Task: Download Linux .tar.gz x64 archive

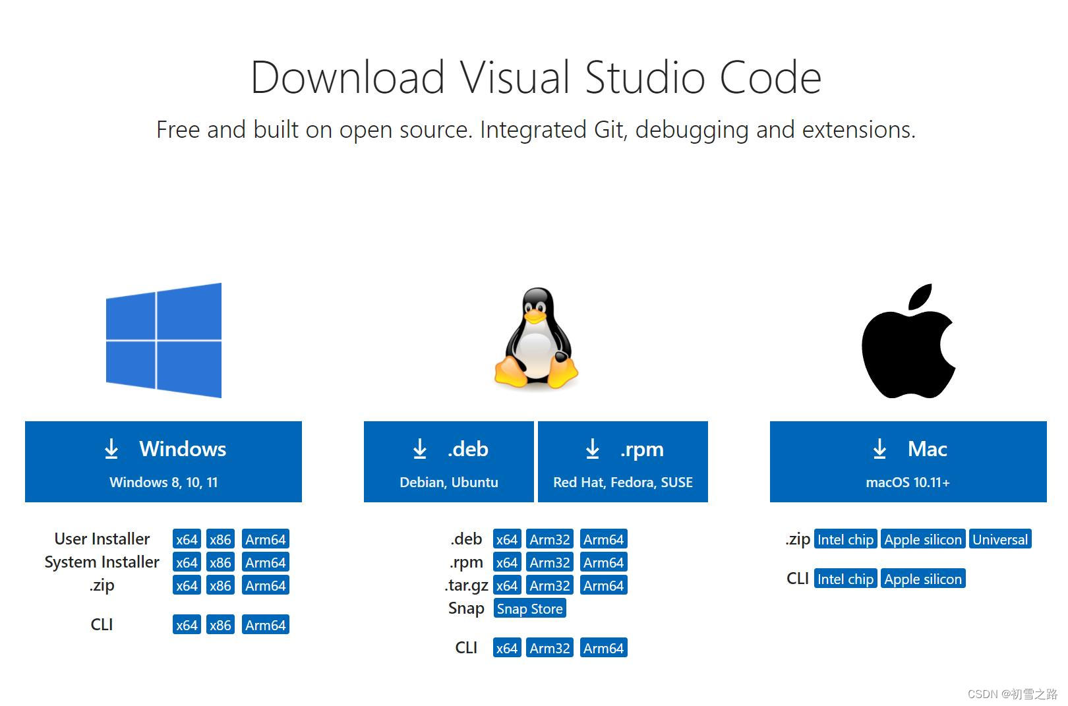Action: click(507, 585)
